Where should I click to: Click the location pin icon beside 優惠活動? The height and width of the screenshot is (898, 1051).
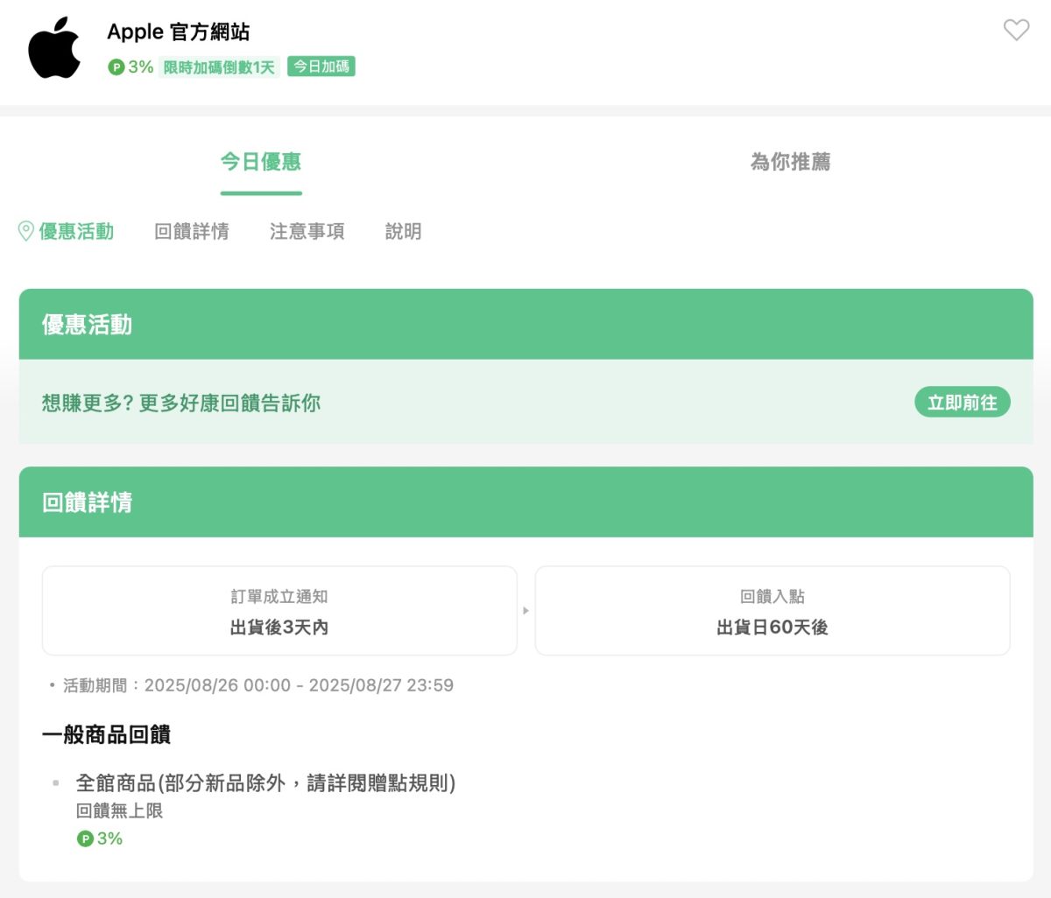(26, 231)
